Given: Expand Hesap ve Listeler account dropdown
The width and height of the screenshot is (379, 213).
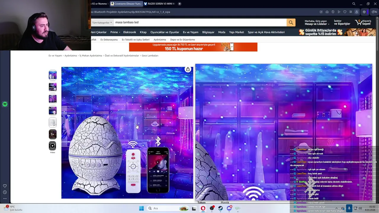Looking at the screenshot, I should (317, 22).
